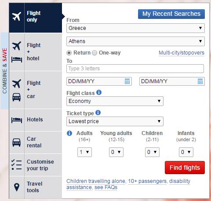Click the Flight class info icon
This screenshot has height=201, width=211.
pos(99,92)
